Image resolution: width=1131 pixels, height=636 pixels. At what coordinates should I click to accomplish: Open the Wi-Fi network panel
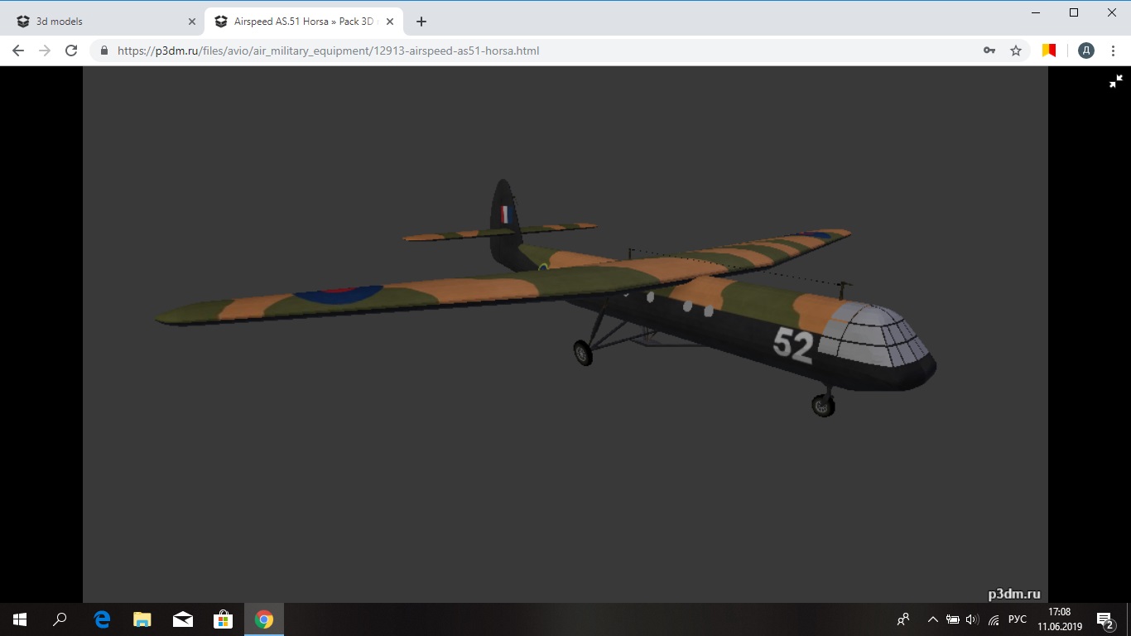(x=994, y=619)
